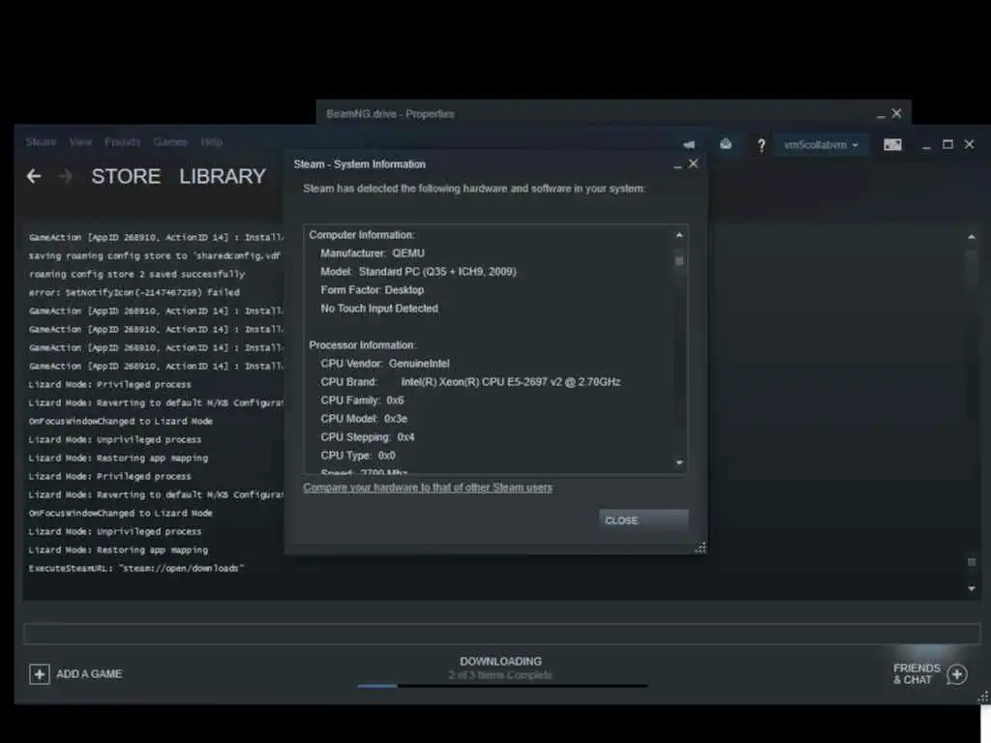Click the FRIENDS & CHAT label
The height and width of the screenshot is (743, 991).
[916, 674]
